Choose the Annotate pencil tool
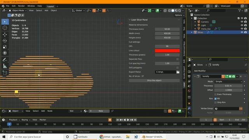 point(5,60)
